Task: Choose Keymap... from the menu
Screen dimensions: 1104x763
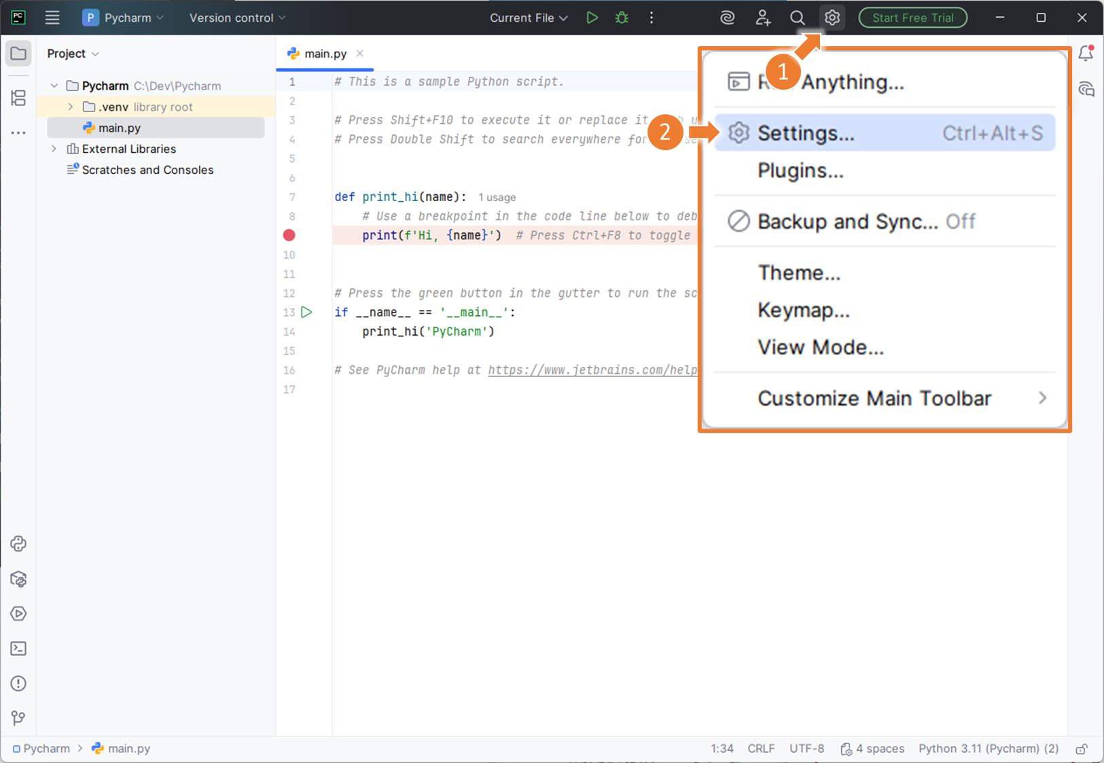Action: tap(885, 310)
